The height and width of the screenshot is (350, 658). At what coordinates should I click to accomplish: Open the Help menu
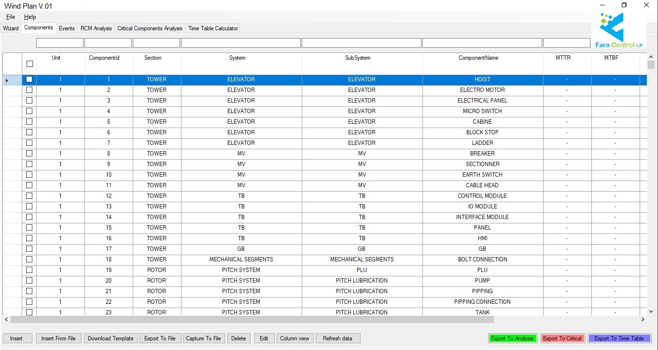[30, 17]
